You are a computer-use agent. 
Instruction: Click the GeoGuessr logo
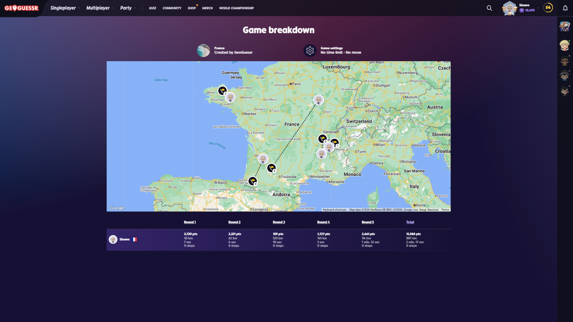21,8
